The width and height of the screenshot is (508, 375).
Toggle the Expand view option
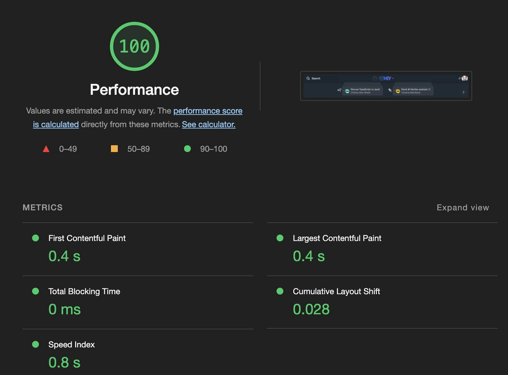(463, 208)
